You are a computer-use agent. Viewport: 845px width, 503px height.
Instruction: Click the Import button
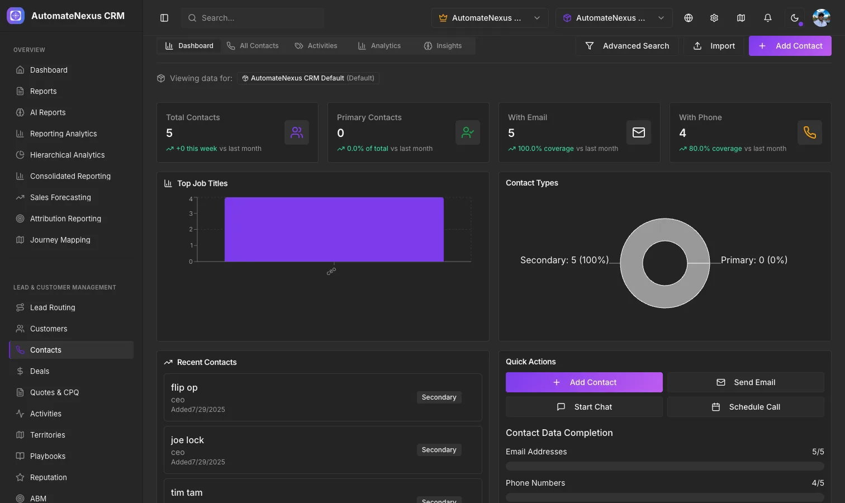tap(714, 46)
